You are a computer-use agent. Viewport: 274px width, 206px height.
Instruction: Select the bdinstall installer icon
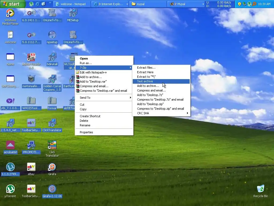tap(52, 57)
